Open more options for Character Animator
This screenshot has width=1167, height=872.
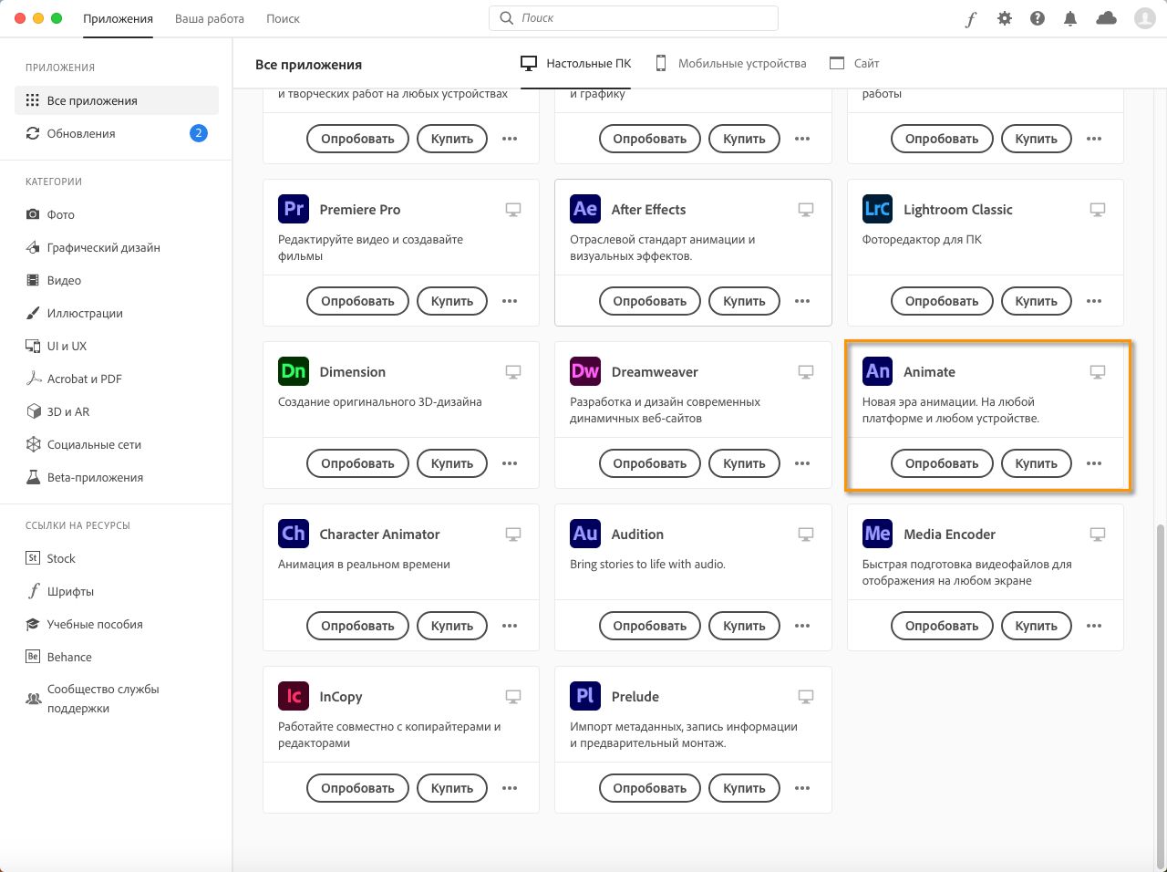pos(510,626)
